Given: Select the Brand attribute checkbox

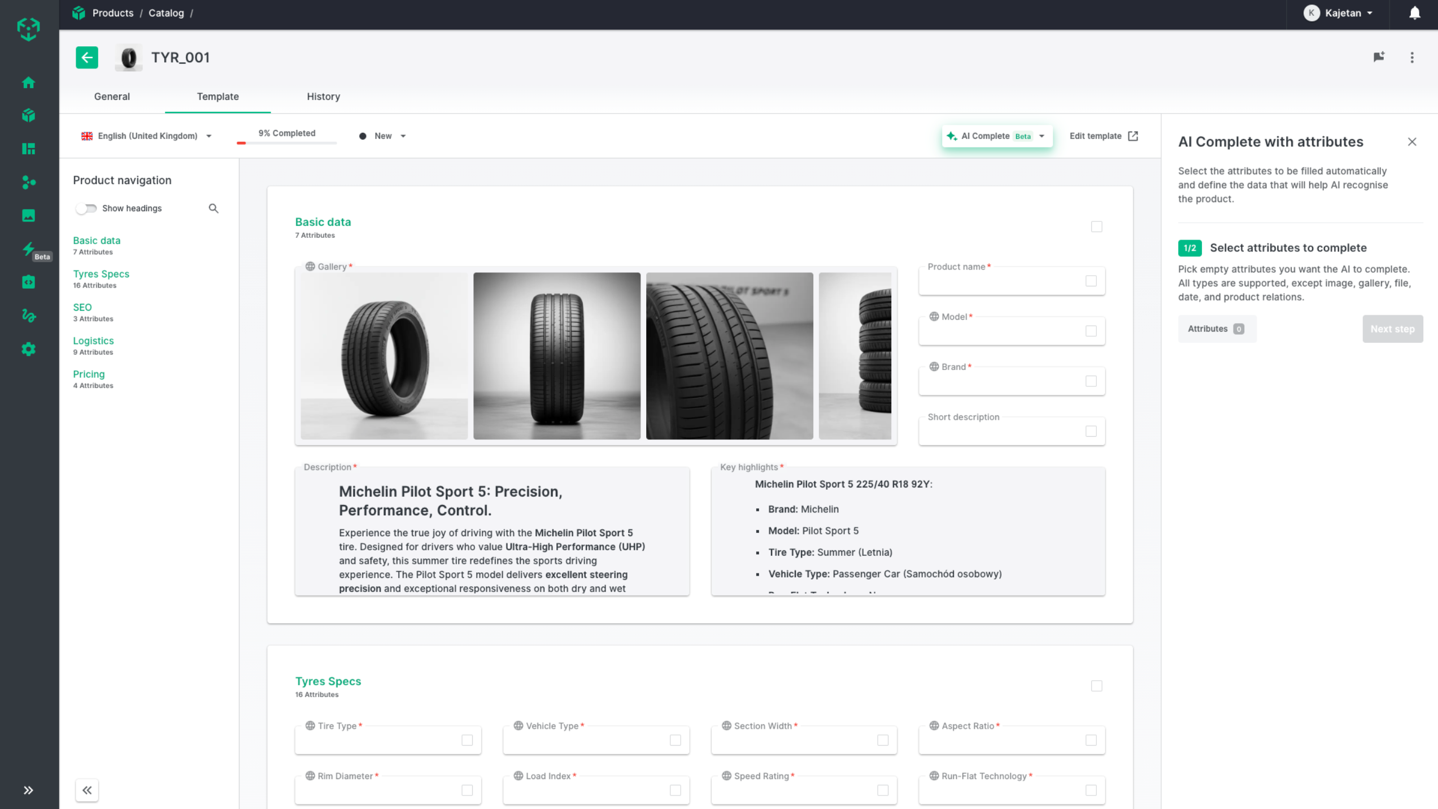Looking at the screenshot, I should (1091, 381).
